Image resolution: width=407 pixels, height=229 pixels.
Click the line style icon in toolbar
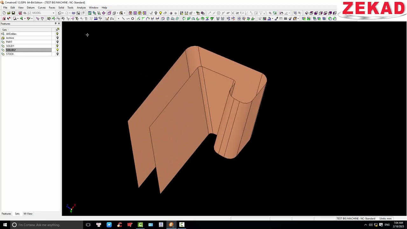(285, 18)
